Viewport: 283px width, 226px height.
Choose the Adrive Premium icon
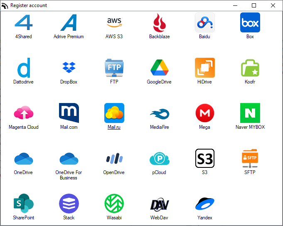click(69, 22)
